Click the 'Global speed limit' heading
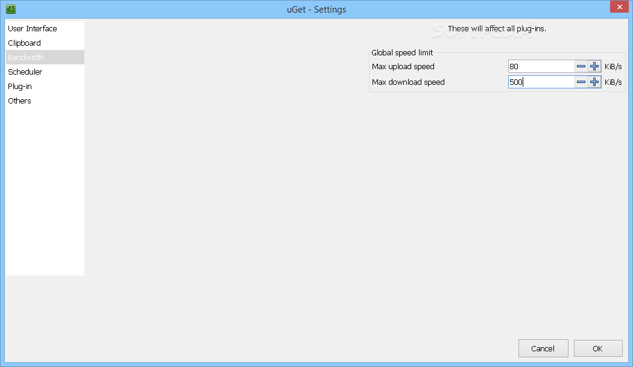Screen dimensions: 633x367 402,53
